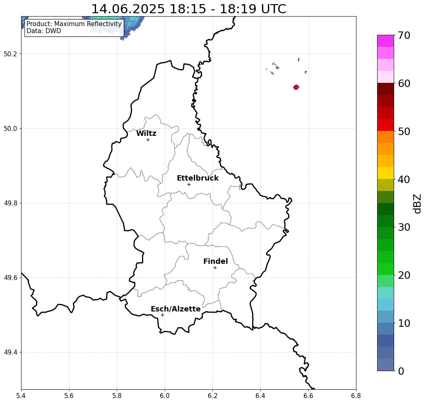
Task: Click the longitude label 5.4
Action: [x=21, y=396]
